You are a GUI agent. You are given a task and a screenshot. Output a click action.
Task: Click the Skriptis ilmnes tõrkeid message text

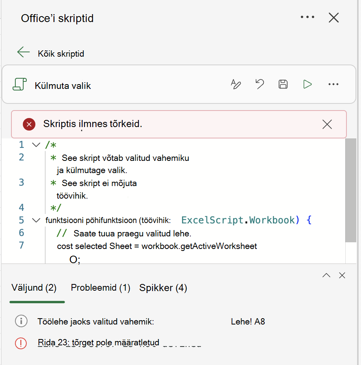click(93, 124)
